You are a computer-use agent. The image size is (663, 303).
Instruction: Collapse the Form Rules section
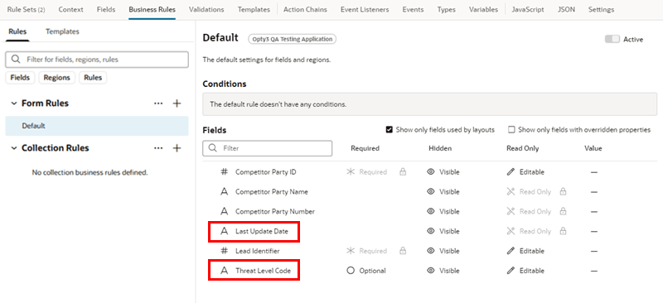[14, 103]
